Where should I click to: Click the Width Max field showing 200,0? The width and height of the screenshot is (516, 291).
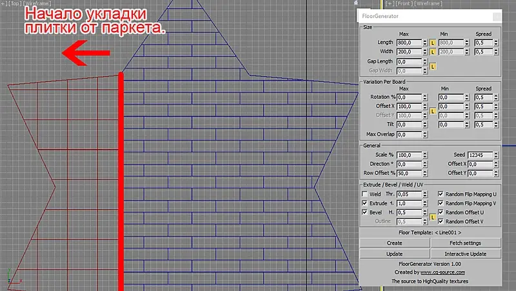[x=409, y=52]
